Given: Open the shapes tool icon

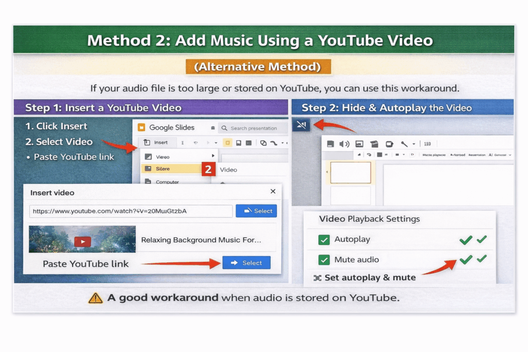Looking at the screenshot, I should 375,144.
